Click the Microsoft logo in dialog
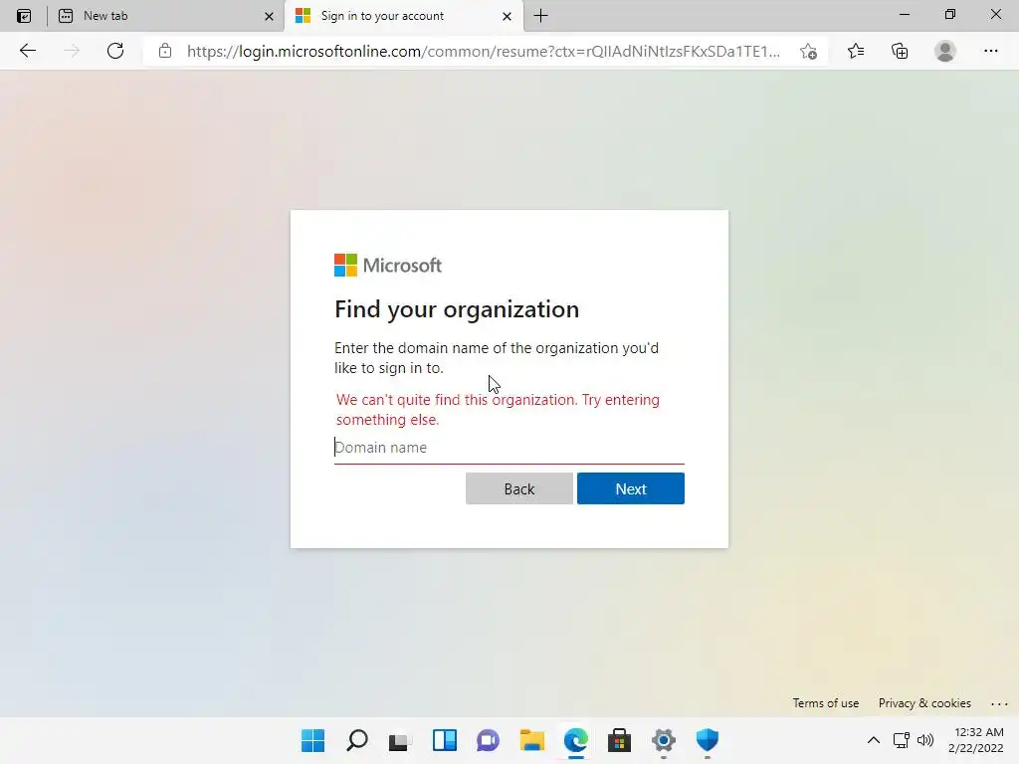 [x=388, y=265]
